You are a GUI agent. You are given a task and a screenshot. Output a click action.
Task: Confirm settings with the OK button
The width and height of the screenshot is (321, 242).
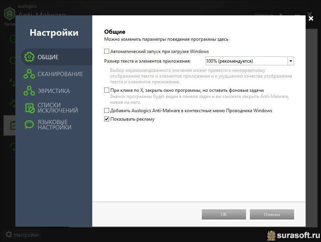coord(224,214)
